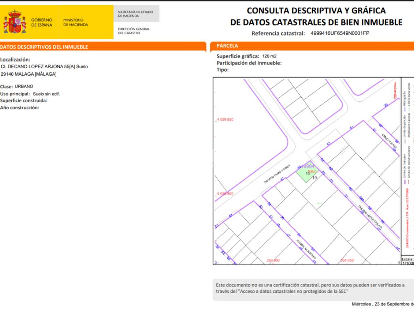This screenshot has width=414, height=311.
Task: Click the Decano Olmo y Ayala street label
Action: pos(277,174)
